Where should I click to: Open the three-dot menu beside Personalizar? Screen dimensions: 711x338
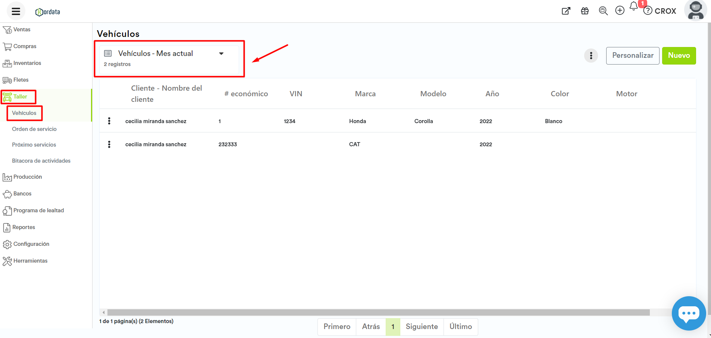click(x=591, y=56)
